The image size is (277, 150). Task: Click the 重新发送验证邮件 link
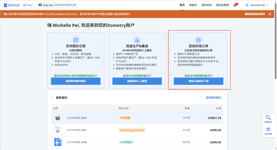coord(255,14)
